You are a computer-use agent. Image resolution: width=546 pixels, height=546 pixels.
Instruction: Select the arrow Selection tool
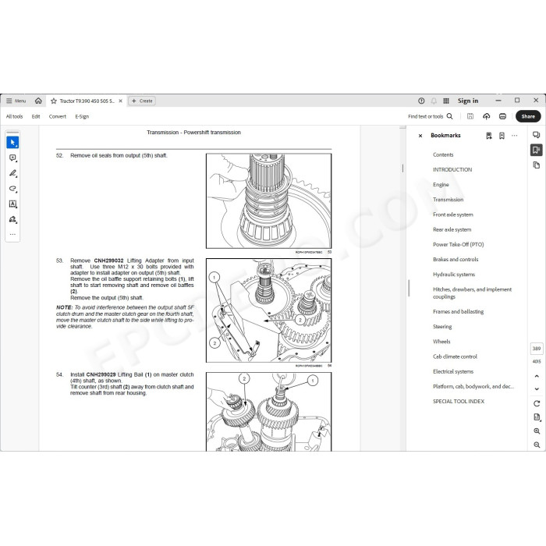pos(12,143)
